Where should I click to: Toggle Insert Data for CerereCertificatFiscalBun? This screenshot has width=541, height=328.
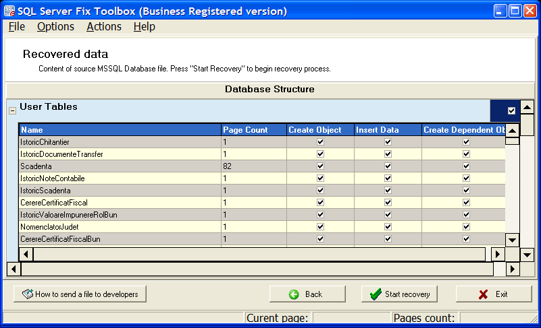tap(388, 239)
